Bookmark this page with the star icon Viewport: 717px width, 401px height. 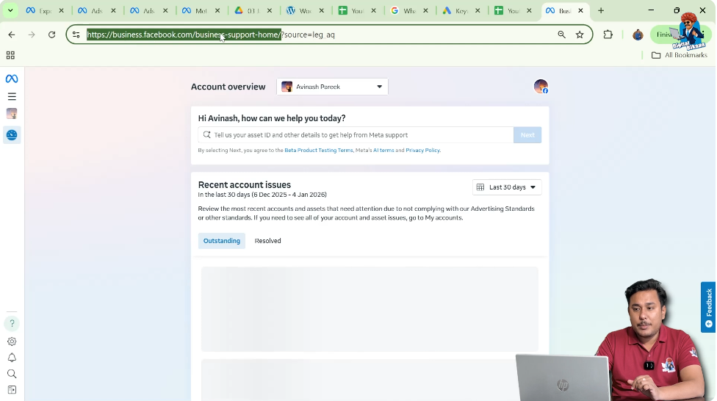pos(580,35)
